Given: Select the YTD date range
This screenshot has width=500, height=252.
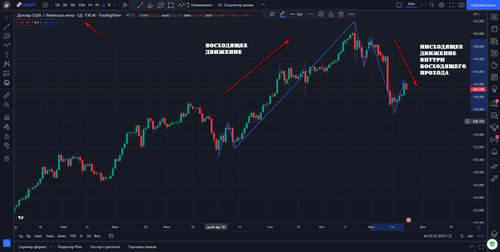Looking at the screenshot, I should [73, 236].
